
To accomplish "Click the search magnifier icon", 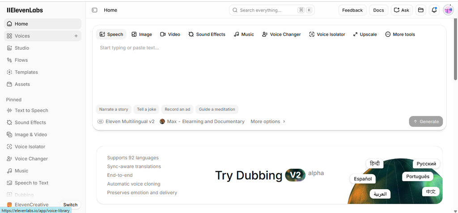I will point(234,10).
